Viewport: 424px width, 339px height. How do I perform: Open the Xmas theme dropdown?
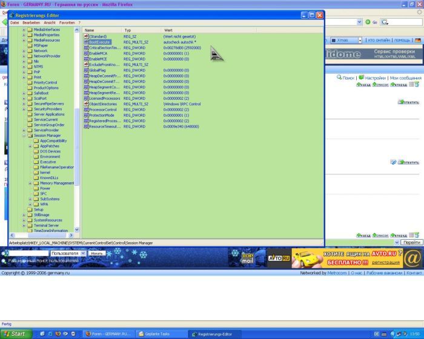tap(360, 40)
